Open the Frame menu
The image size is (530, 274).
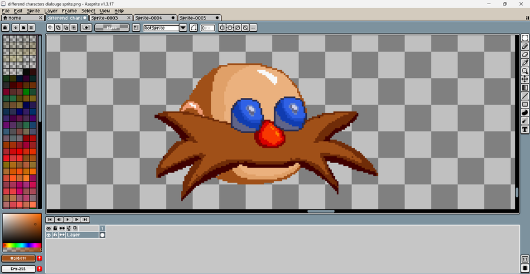(x=69, y=11)
